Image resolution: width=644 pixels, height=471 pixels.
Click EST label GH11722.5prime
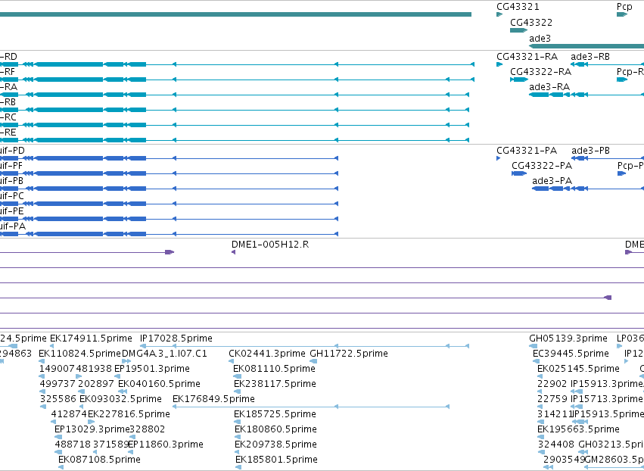[x=349, y=354]
